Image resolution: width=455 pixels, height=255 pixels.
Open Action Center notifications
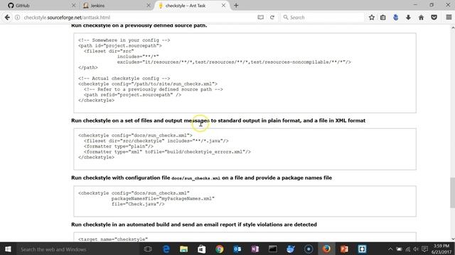click(424, 249)
